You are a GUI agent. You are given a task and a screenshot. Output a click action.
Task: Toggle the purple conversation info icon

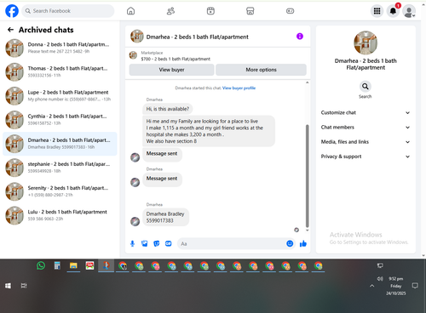(x=300, y=37)
